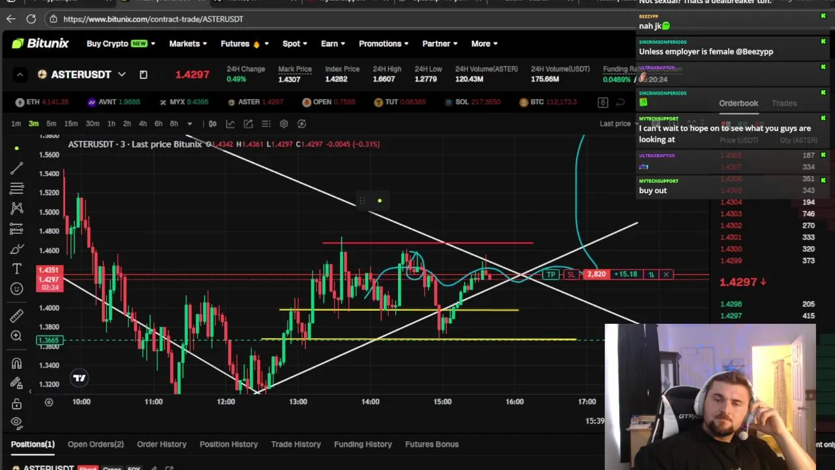Viewport: 835px width, 470px height.
Task: Open the Markets dropdown menu
Action: (x=188, y=44)
